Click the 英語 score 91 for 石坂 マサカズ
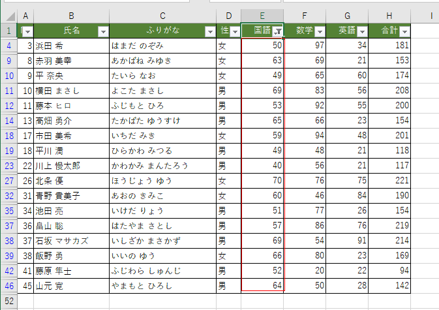Screen dimensions: 439x310 pos(347,241)
